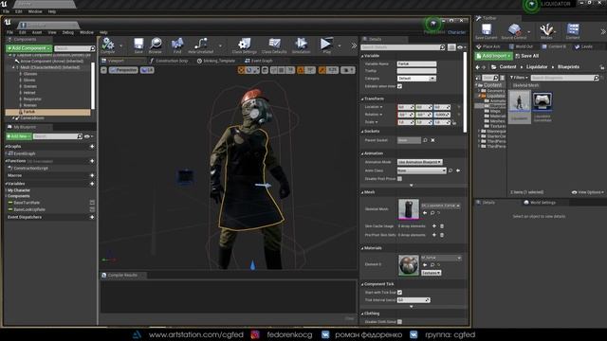Open Element 0 material dropdown
Screen dimensions: 607x341
coord(441,258)
